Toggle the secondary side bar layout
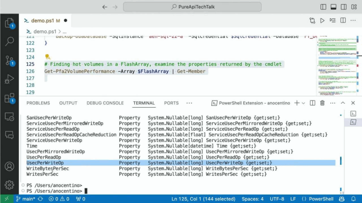The height and width of the screenshot is (203, 362). pyautogui.click(x=343, y=7)
